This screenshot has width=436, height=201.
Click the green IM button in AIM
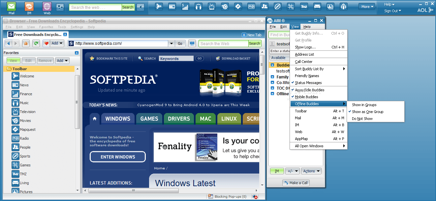pos(277,171)
